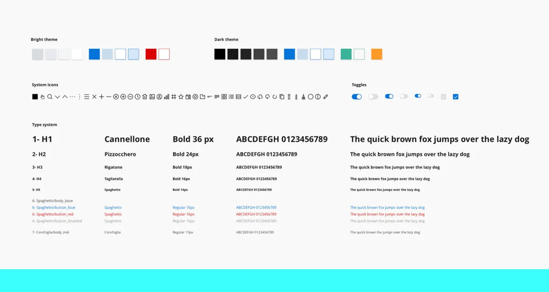This screenshot has width=549, height=292.
Task: Uncheck the blue checked checkbox
Action: tap(455, 96)
